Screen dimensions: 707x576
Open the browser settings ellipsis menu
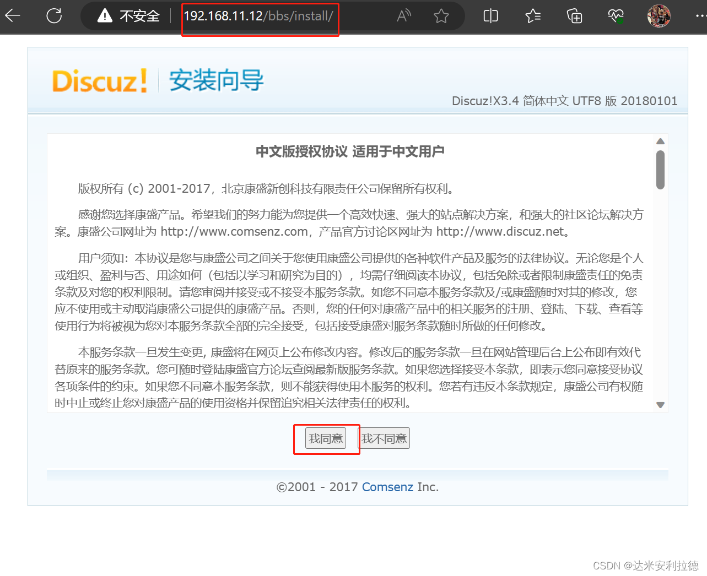coord(700,16)
